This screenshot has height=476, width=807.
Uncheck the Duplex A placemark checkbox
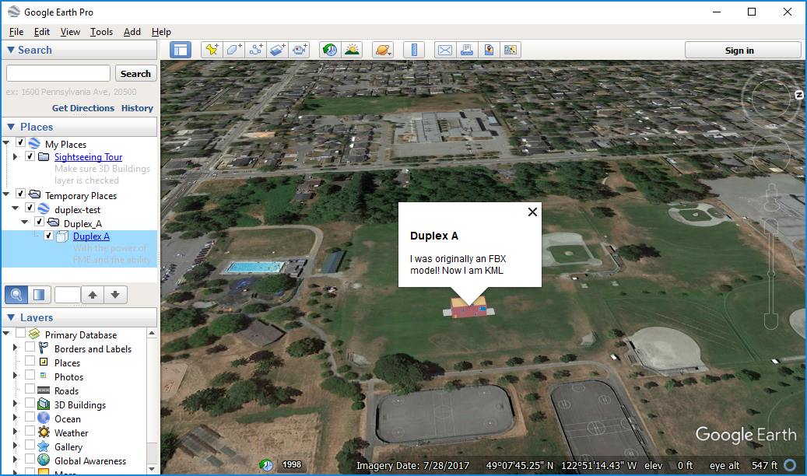click(48, 236)
